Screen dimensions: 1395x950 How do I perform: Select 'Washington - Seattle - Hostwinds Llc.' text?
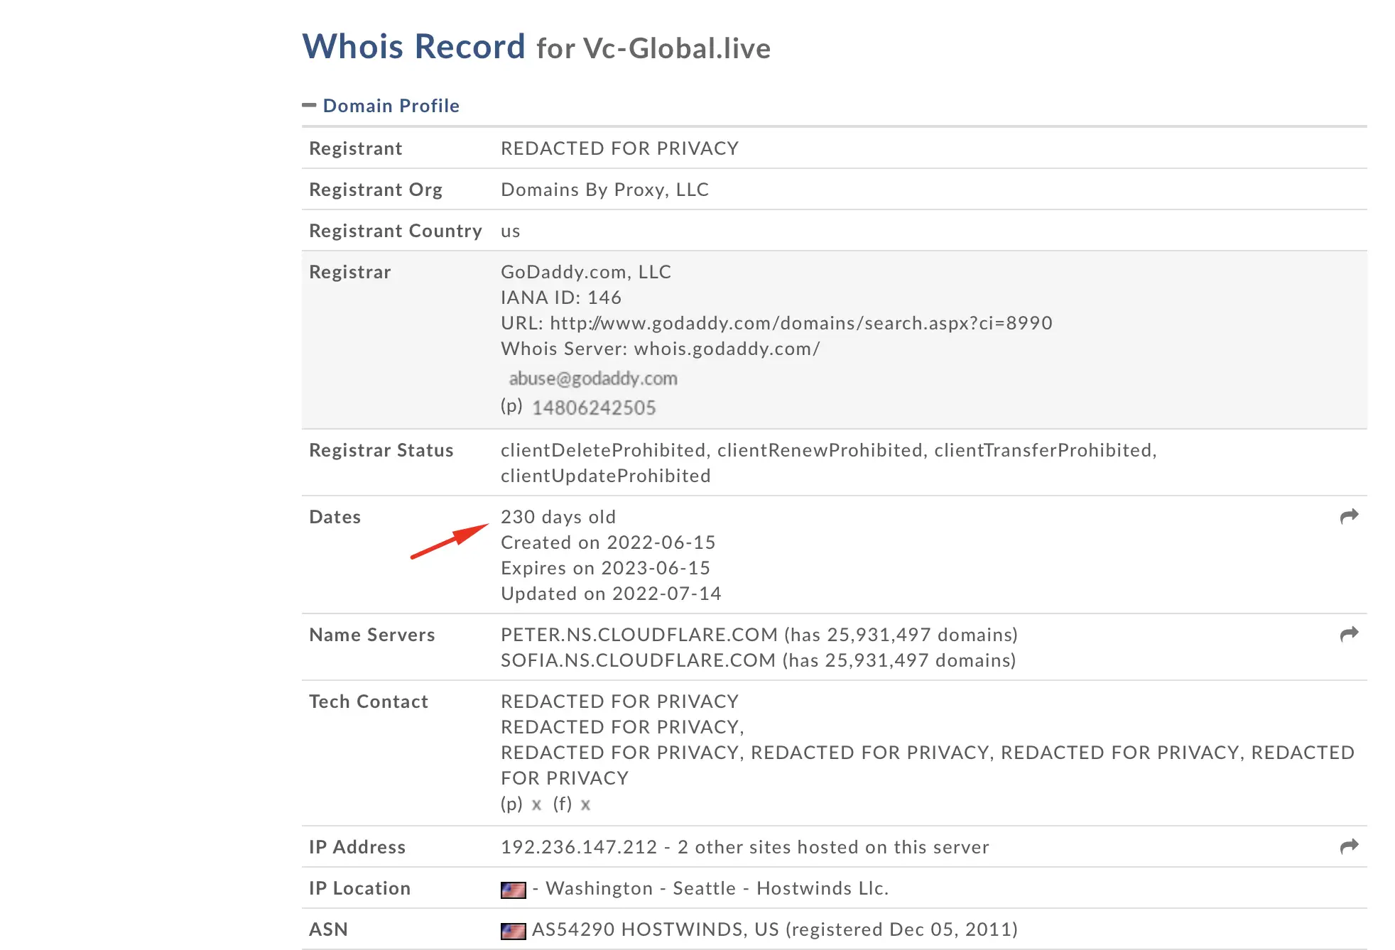(x=717, y=888)
